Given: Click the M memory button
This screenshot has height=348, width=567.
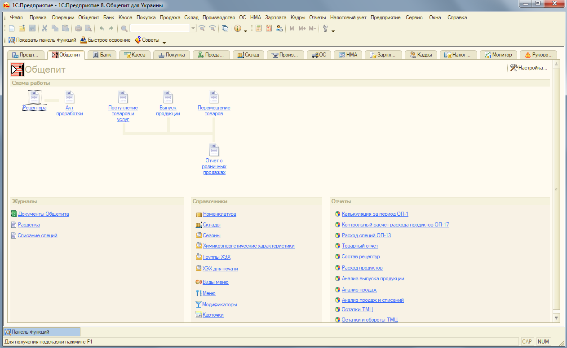Looking at the screenshot, I should tap(292, 28).
